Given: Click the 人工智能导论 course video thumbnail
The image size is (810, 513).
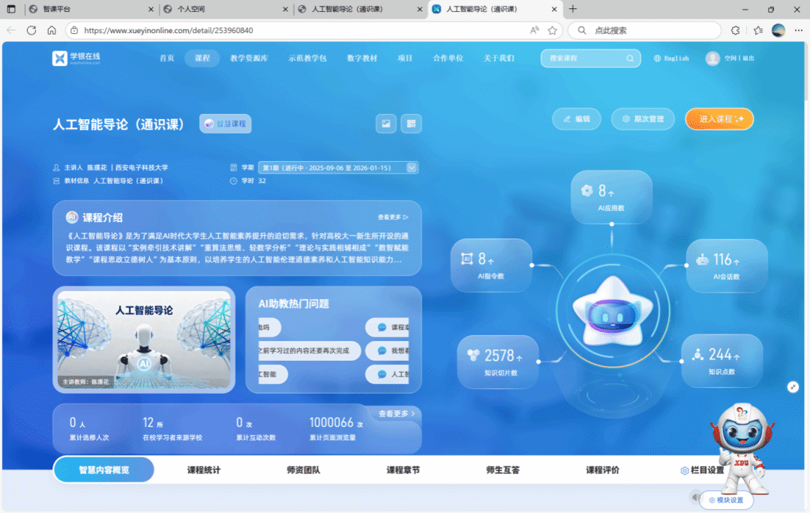Looking at the screenshot, I should [143, 339].
